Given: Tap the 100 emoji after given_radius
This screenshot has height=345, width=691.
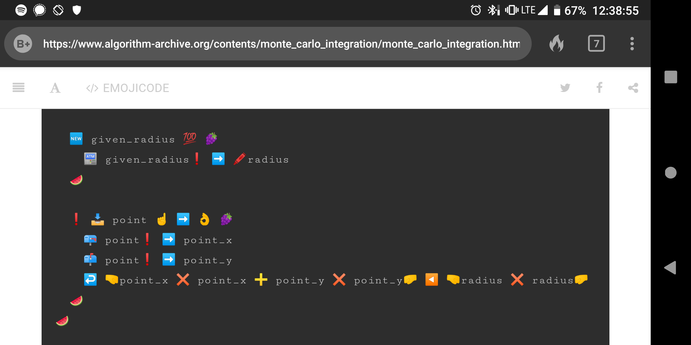Looking at the screenshot, I should click(189, 137).
